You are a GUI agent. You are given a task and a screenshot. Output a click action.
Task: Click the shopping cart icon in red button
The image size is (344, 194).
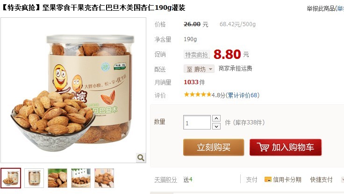click(x=263, y=147)
